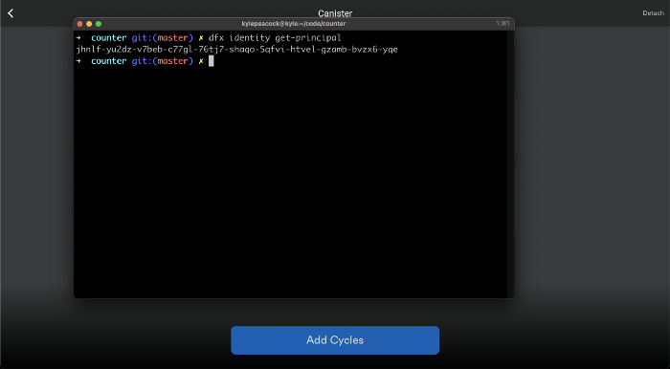Close the terminal with the red button
This screenshot has width=670, height=369.
(x=79, y=24)
